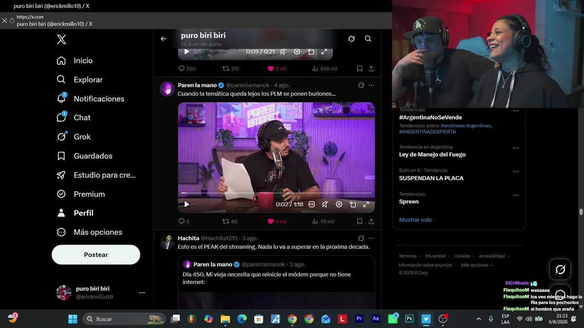Seek on the 1:18 video progress bar
584x328 pixels.
pos(276,193)
